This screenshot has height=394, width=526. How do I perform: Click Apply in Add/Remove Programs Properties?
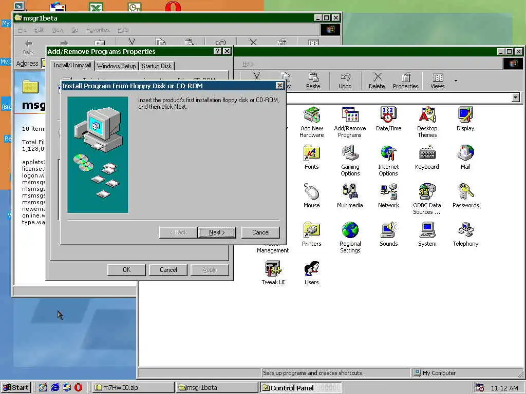210,270
